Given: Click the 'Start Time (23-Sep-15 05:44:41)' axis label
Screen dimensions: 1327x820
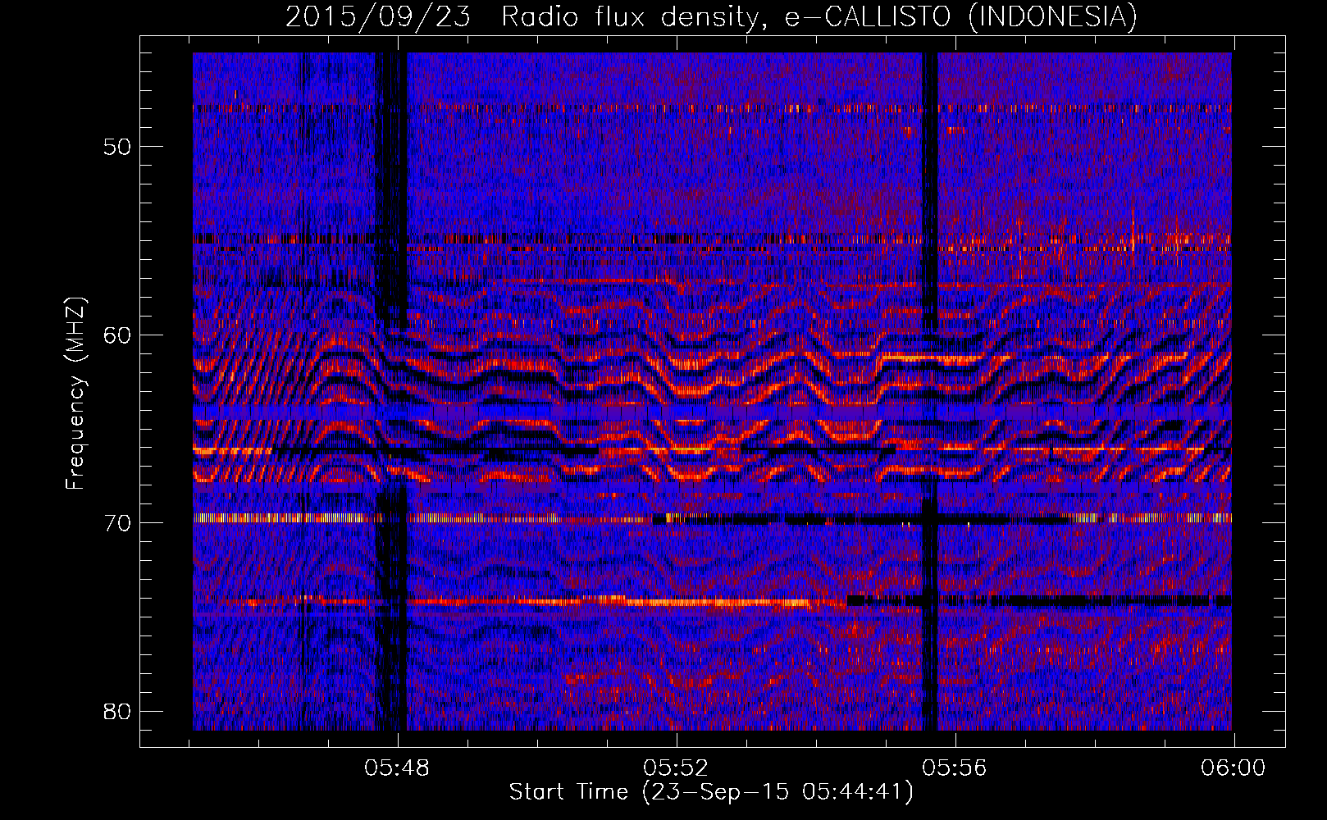Looking at the screenshot, I should coord(711,792).
